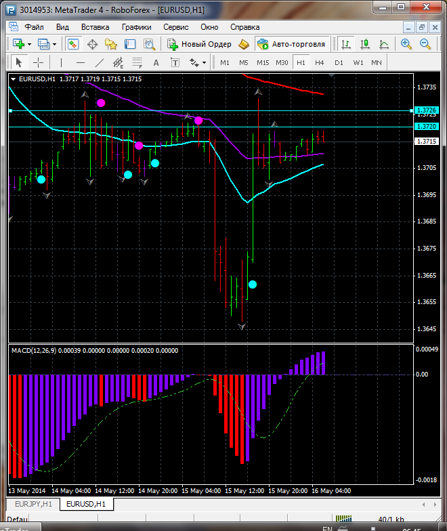Screen dimensions: 447x531
Task: Open the Справка menu
Action: (245, 27)
